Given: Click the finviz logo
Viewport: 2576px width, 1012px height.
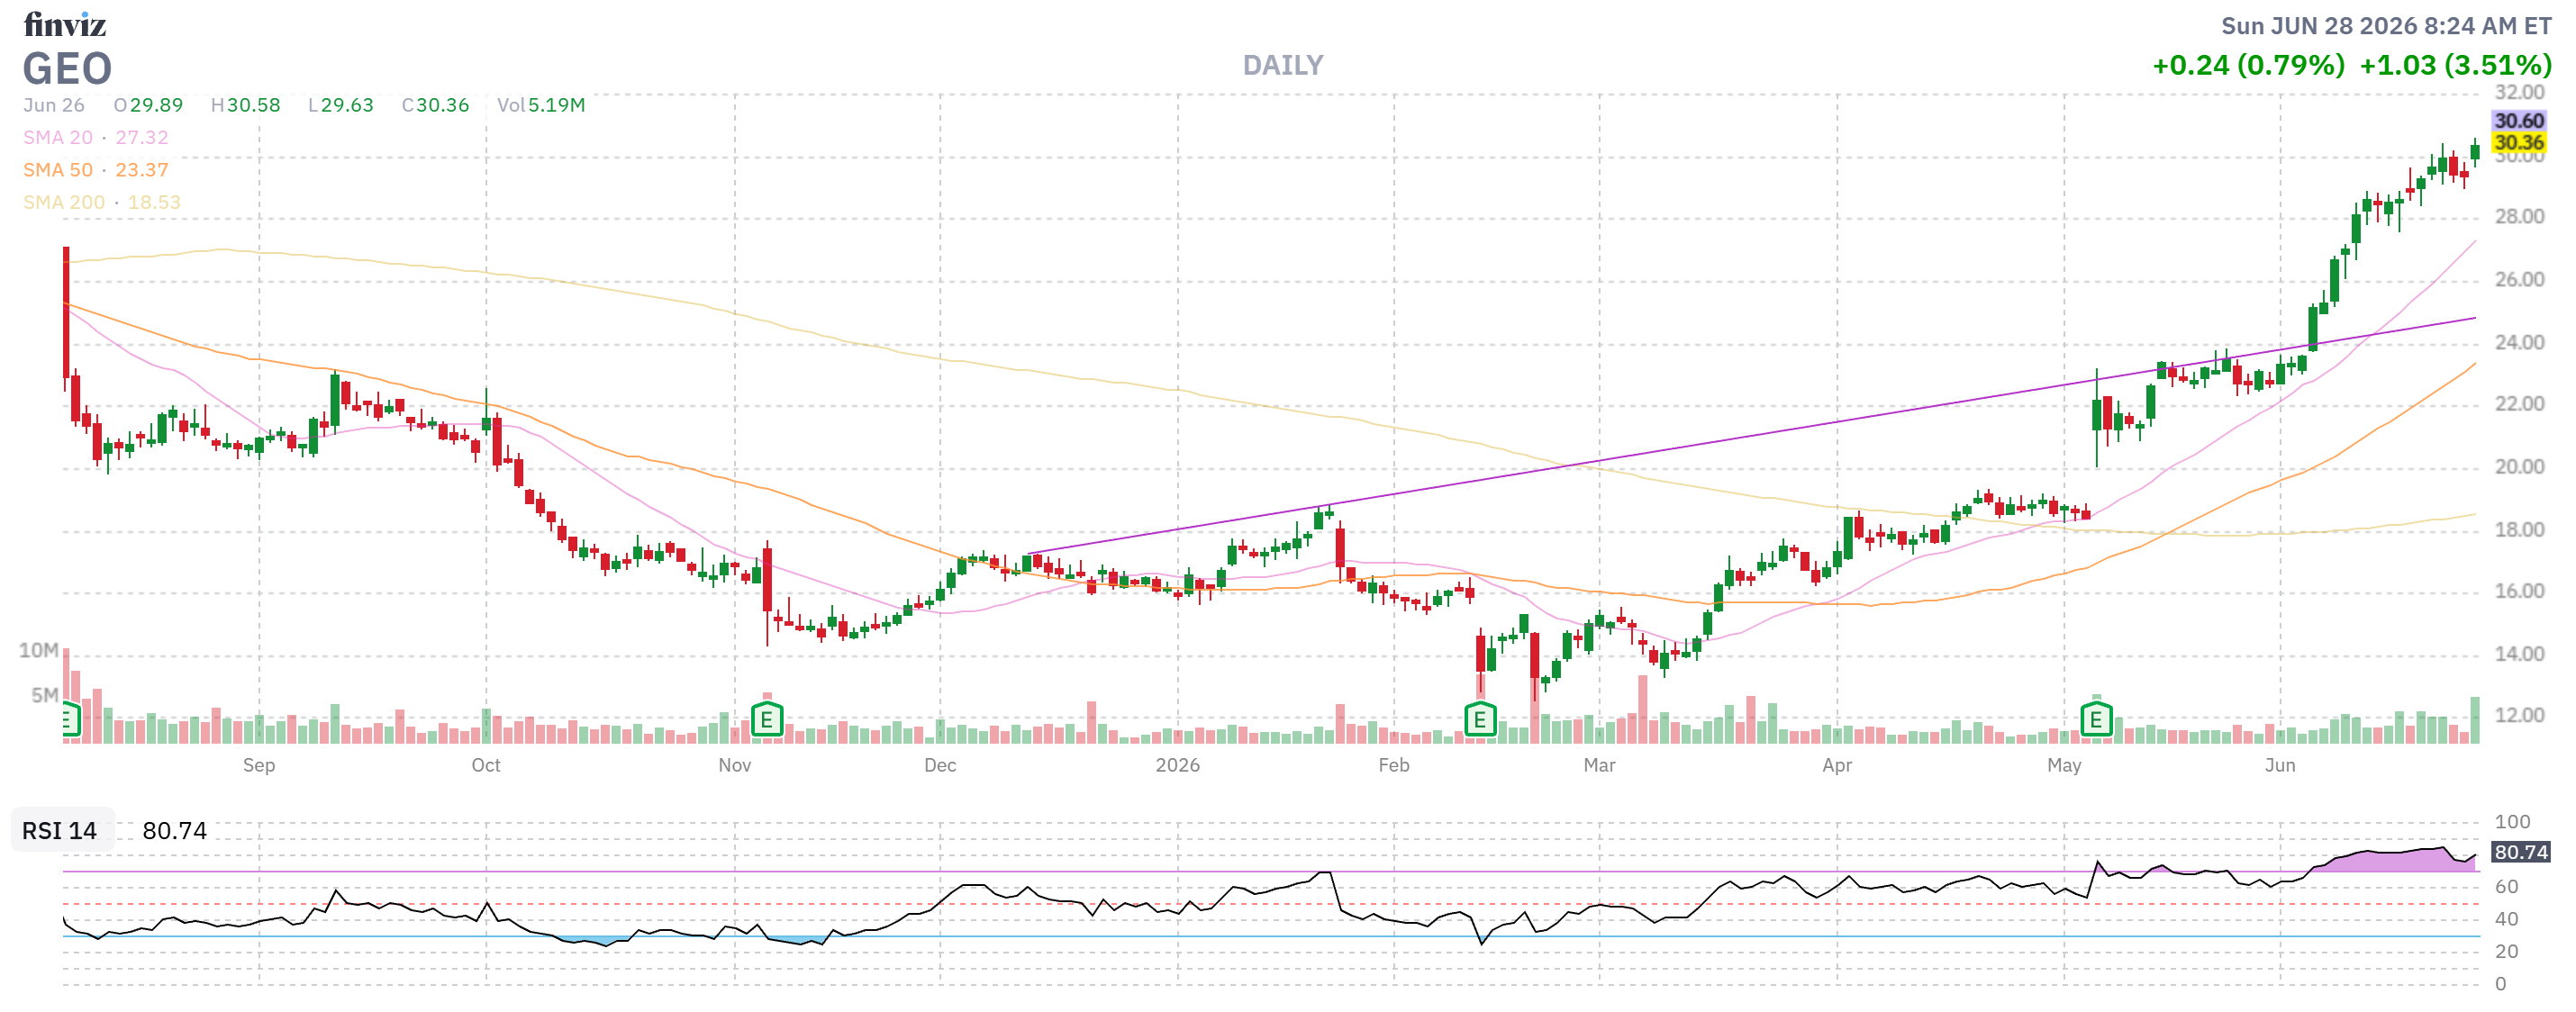Looking at the screenshot, I should click(65, 24).
